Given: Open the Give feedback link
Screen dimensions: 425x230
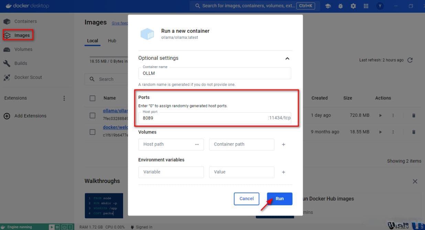Looking at the screenshot, I should (x=120, y=23).
